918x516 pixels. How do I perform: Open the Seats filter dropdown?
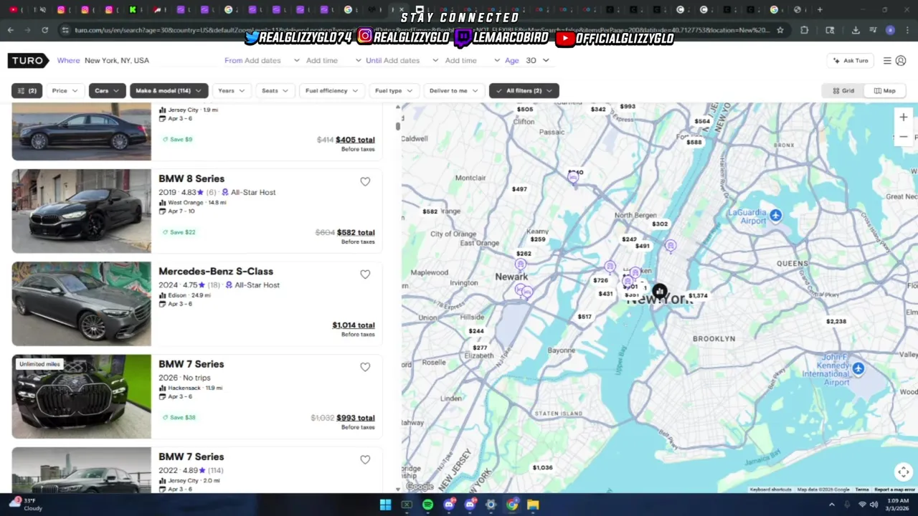click(275, 90)
